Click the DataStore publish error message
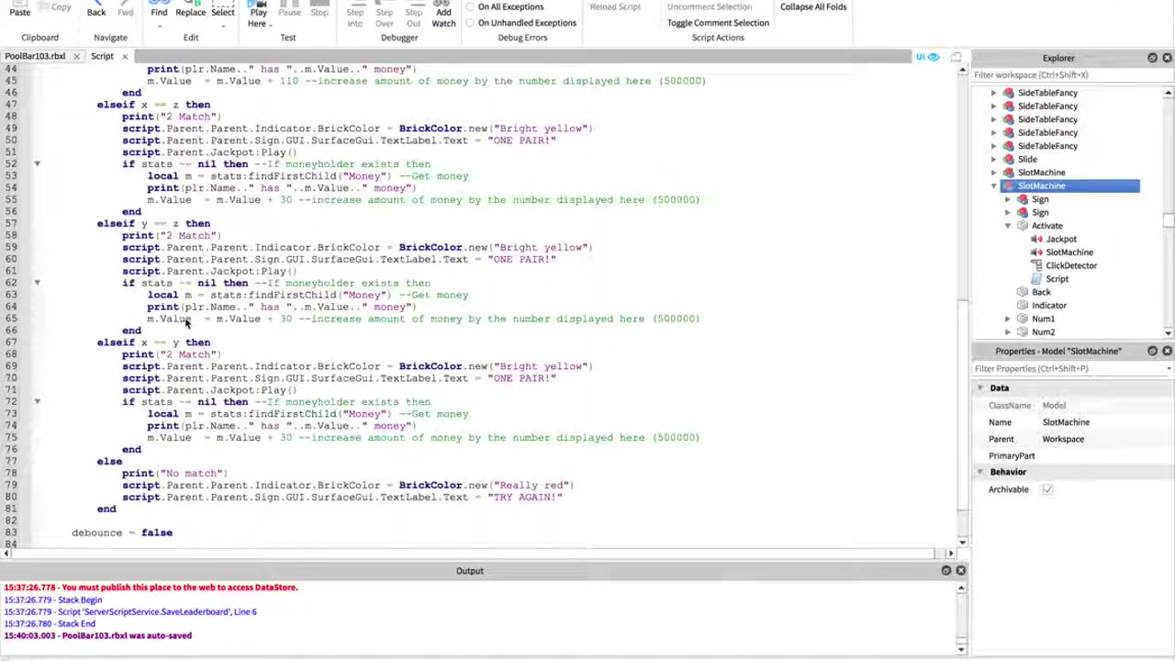 pyautogui.click(x=151, y=588)
